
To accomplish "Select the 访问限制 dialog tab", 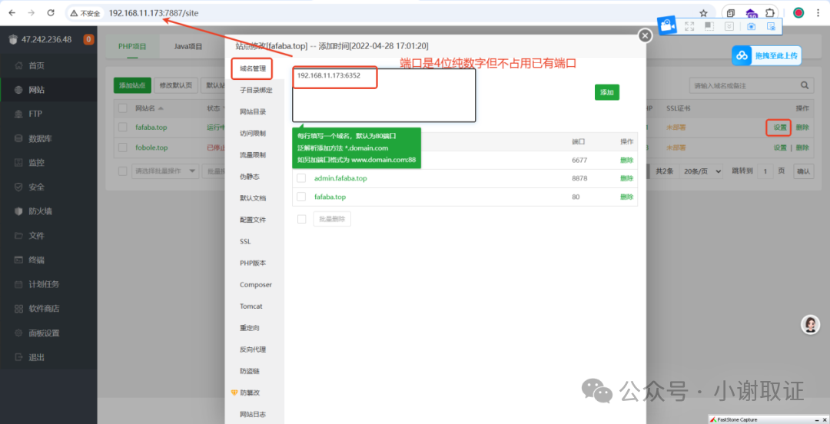I will point(253,134).
